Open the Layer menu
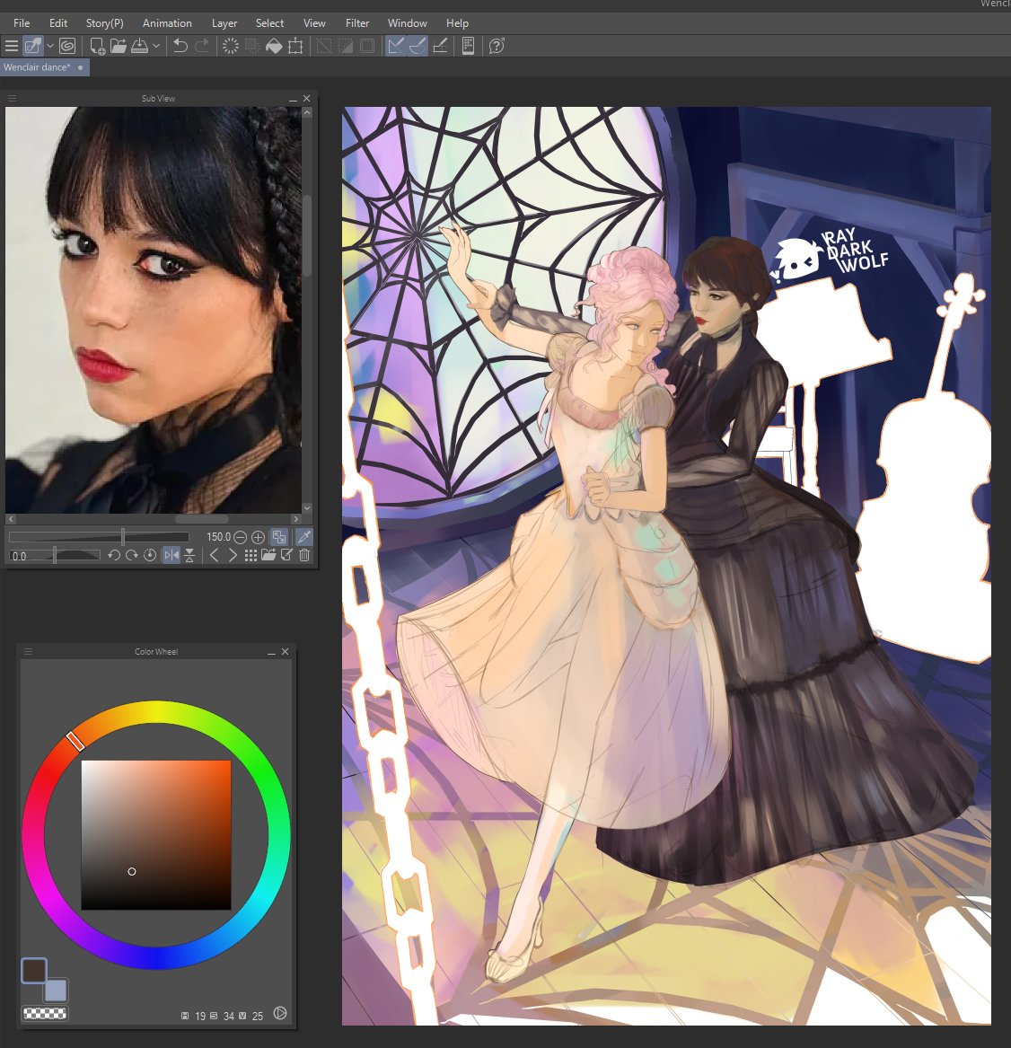The width and height of the screenshot is (1011, 1048). coord(224,22)
